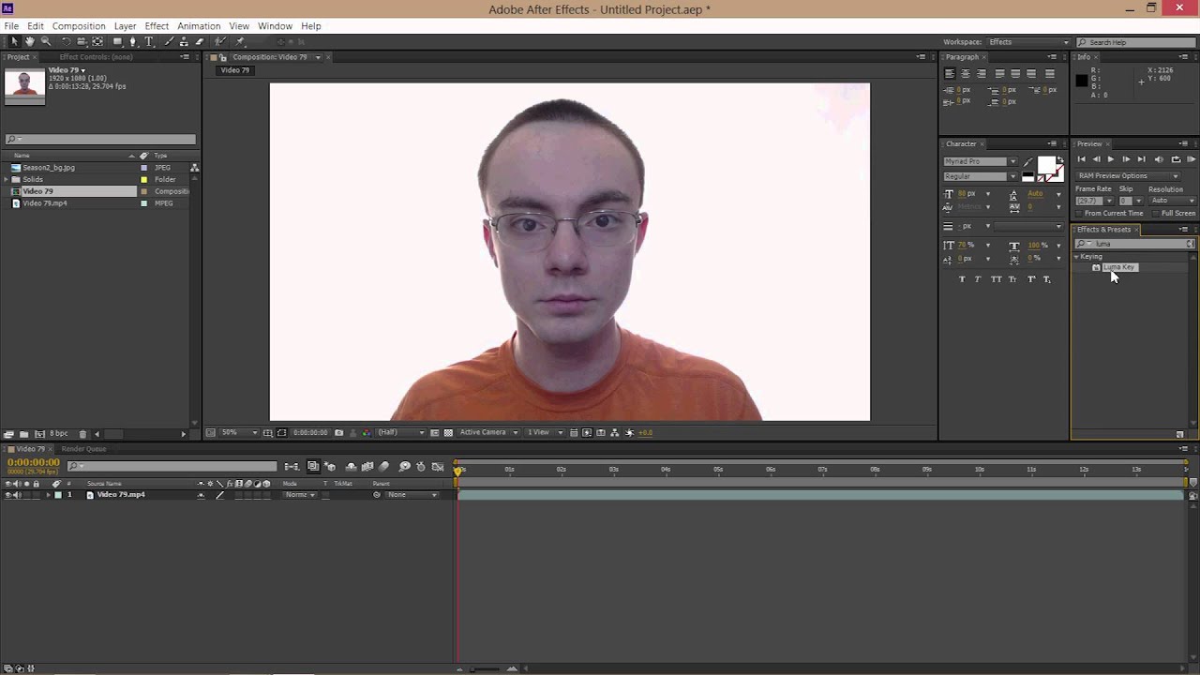This screenshot has height=675, width=1200.
Task: Delete selected project item with trash icon
Action: [x=82, y=434]
